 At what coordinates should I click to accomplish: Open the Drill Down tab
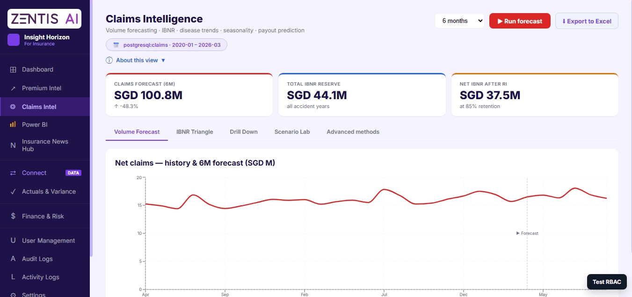(244, 132)
